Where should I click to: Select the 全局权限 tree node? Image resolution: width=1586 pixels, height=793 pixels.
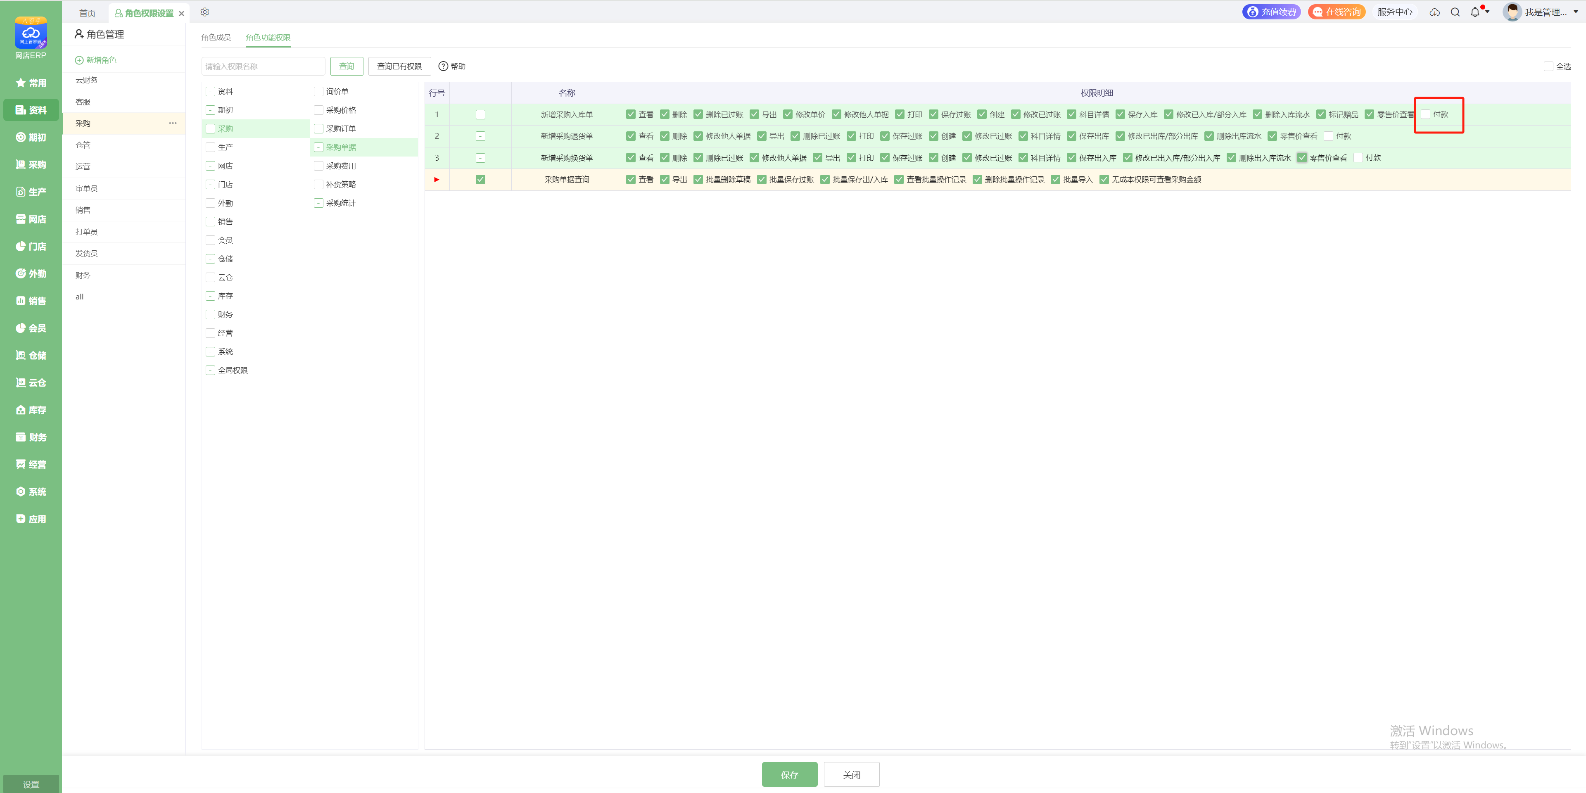click(233, 370)
